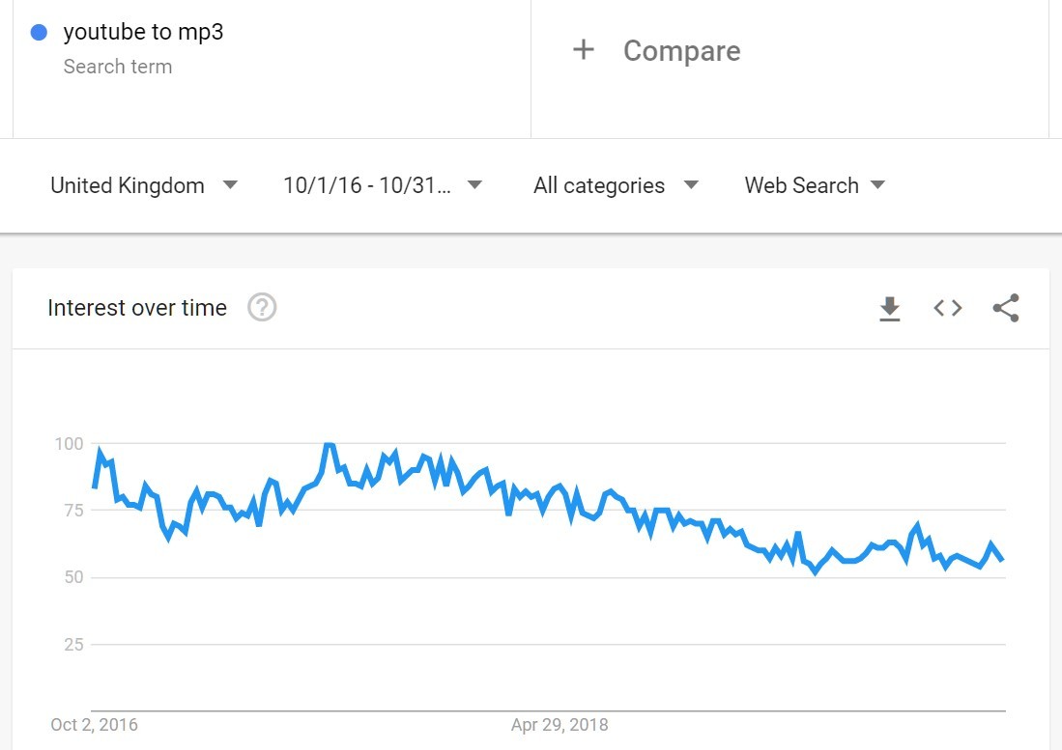
Task: Click the arrow beside Web Search
Action: click(877, 184)
